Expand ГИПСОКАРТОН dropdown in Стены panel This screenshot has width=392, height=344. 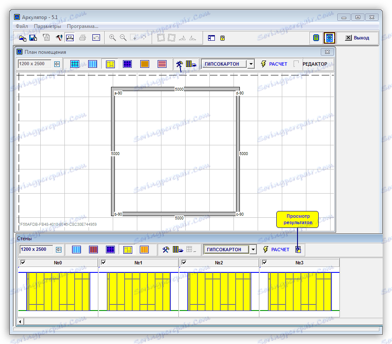click(x=253, y=250)
